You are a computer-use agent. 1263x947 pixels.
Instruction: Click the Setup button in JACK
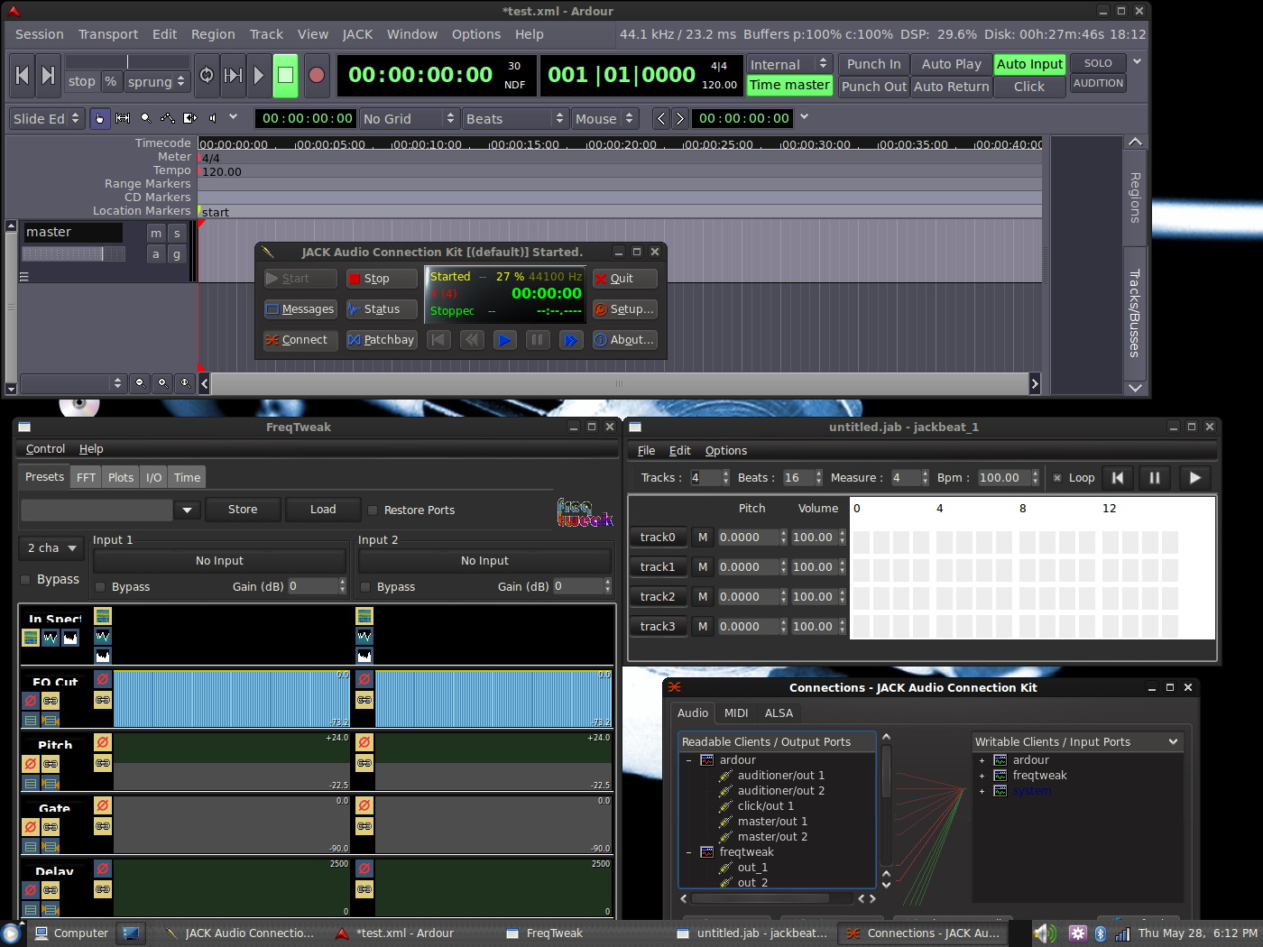click(x=623, y=309)
